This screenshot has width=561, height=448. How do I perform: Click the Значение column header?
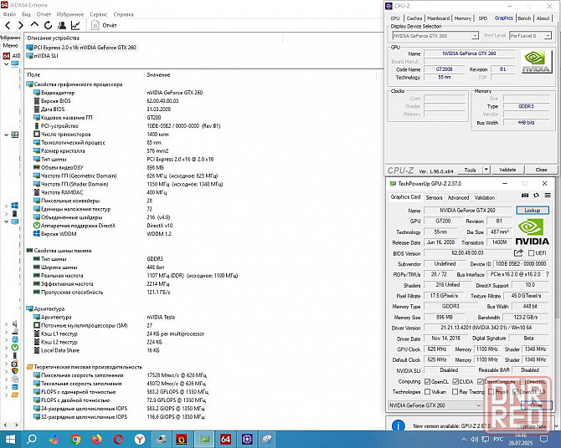click(x=158, y=74)
